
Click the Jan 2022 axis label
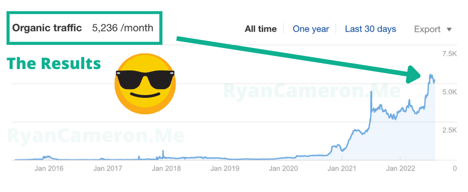[x=401, y=168]
